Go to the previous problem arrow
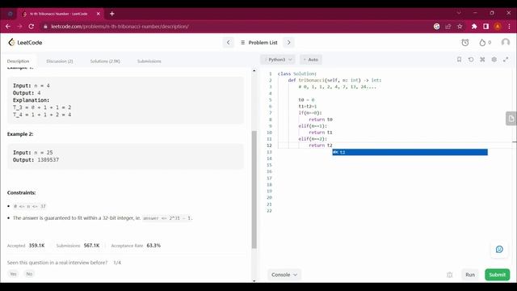 point(228,42)
